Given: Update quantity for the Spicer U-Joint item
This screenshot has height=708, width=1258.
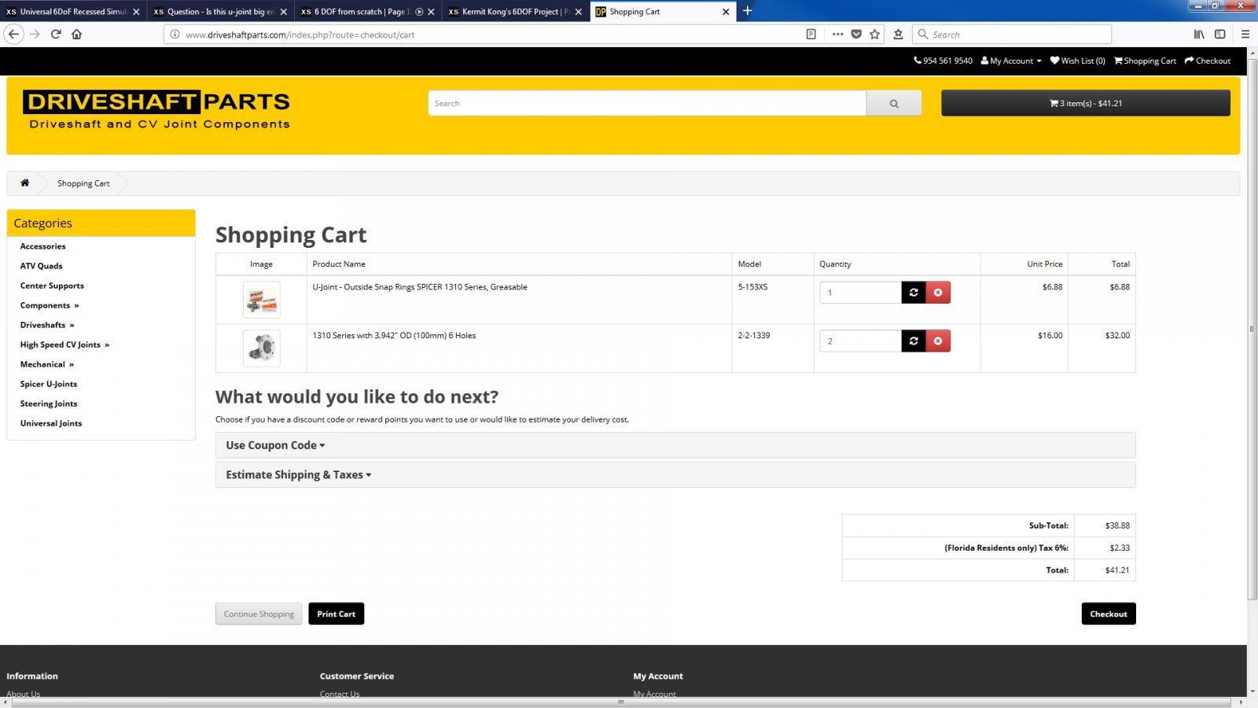Looking at the screenshot, I should (913, 293).
